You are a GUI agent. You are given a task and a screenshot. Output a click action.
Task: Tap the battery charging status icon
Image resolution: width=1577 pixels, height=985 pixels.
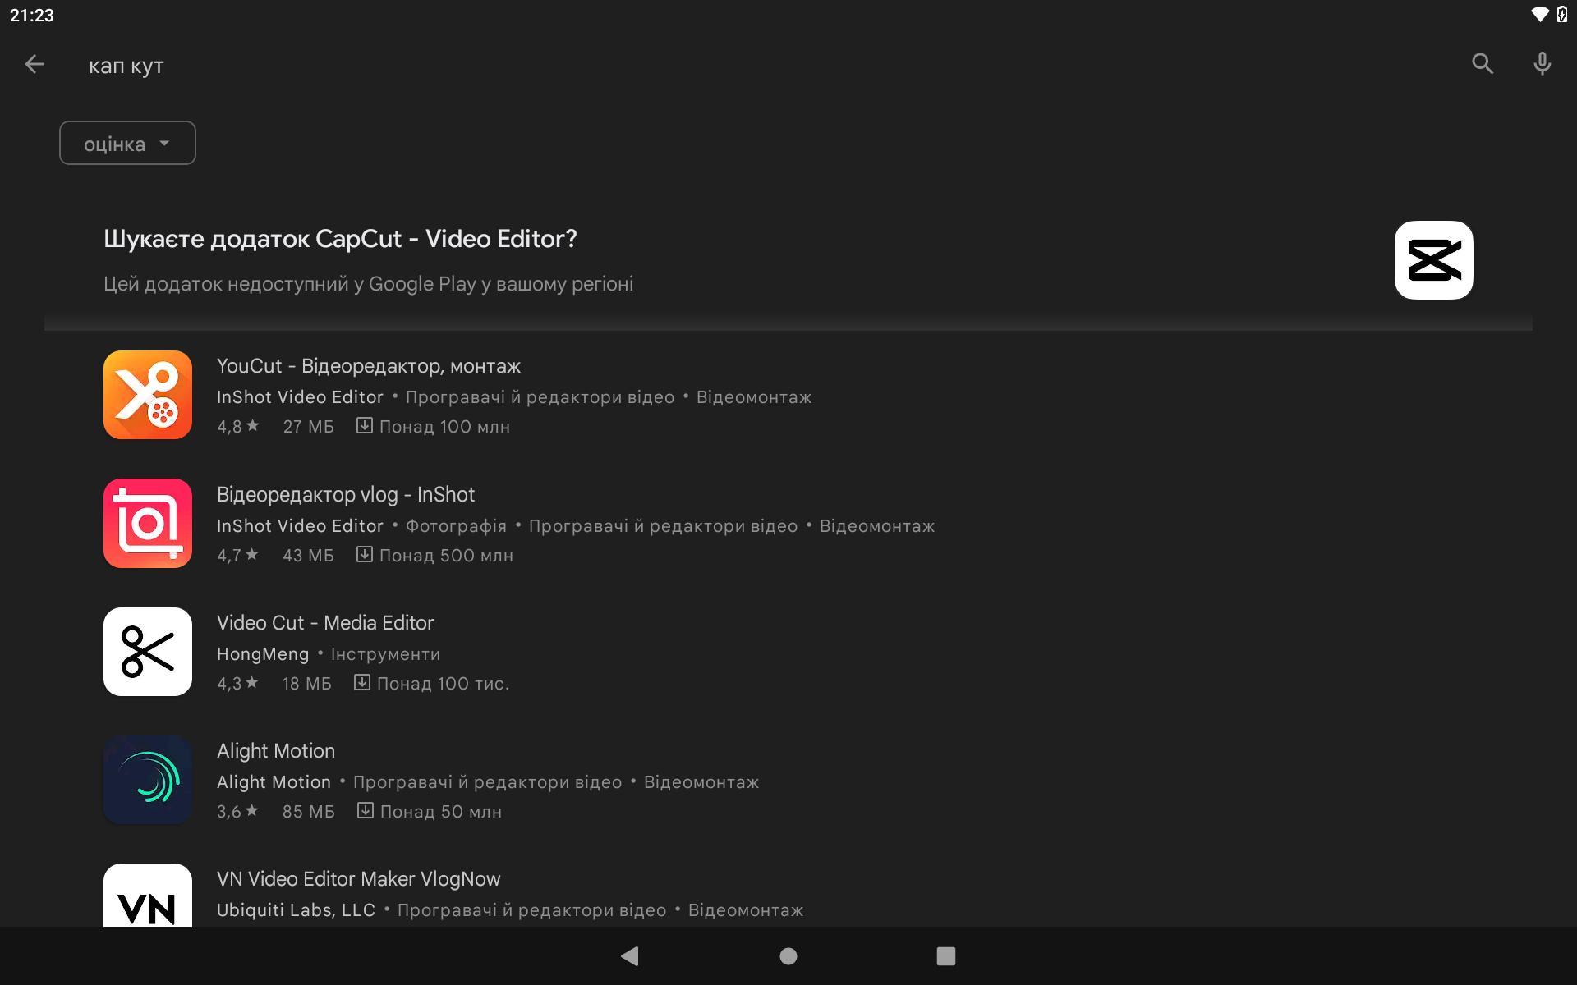click(x=1562, y=15)
